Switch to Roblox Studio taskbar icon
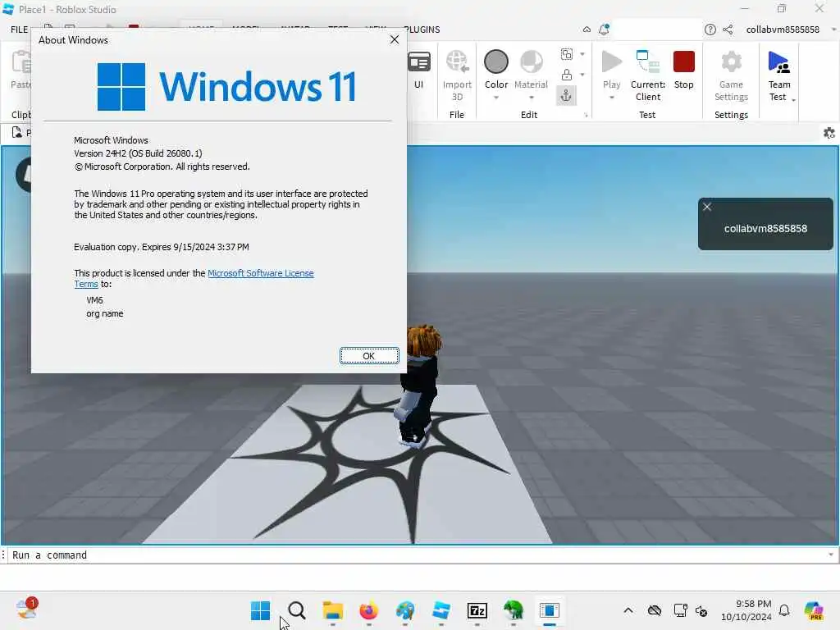 pos(441,610)
